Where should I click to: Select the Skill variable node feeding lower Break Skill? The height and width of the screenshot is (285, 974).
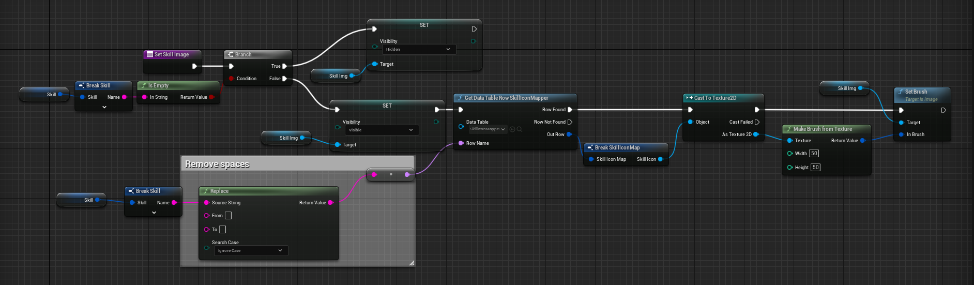(x=81, y=200)
